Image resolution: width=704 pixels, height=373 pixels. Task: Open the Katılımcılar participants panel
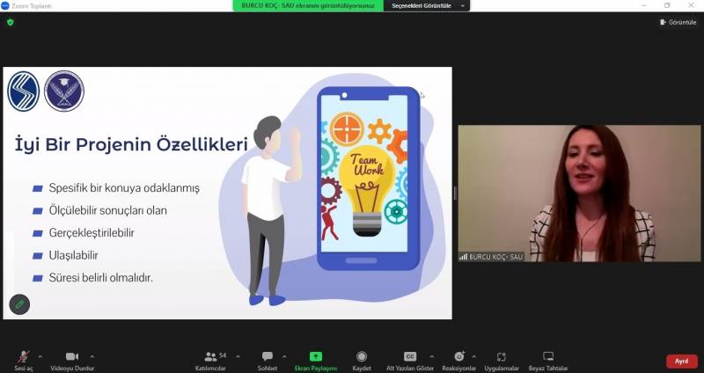[210, 357]
